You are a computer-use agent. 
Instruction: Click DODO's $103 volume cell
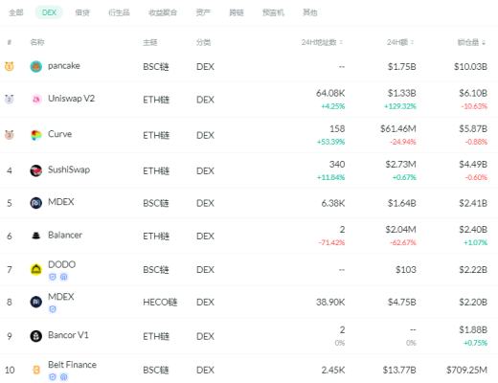click(406, 270)
